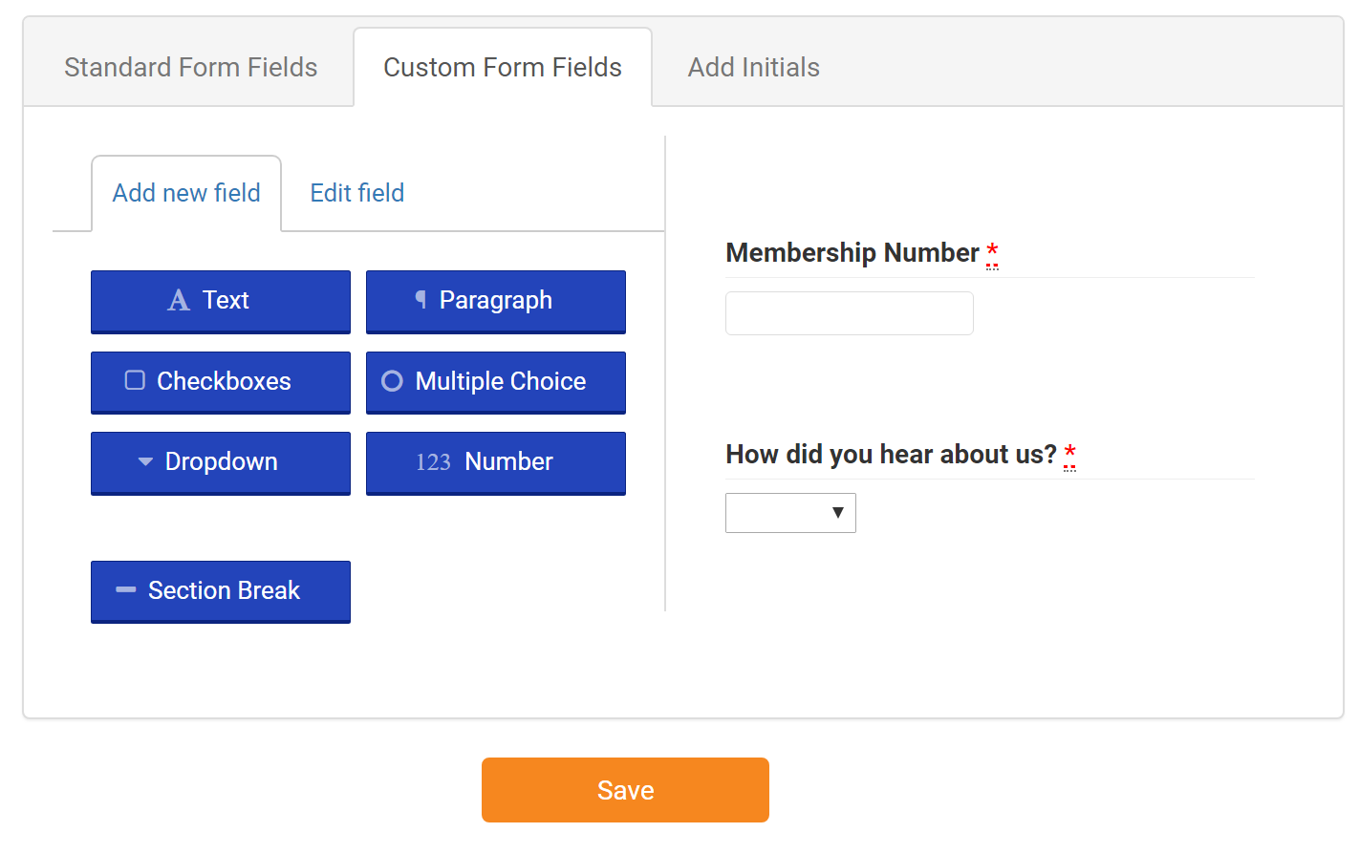Click the Membership Number text input
Screen dimensions: 1359x854
pyautogui.click(x=849, y=313)
